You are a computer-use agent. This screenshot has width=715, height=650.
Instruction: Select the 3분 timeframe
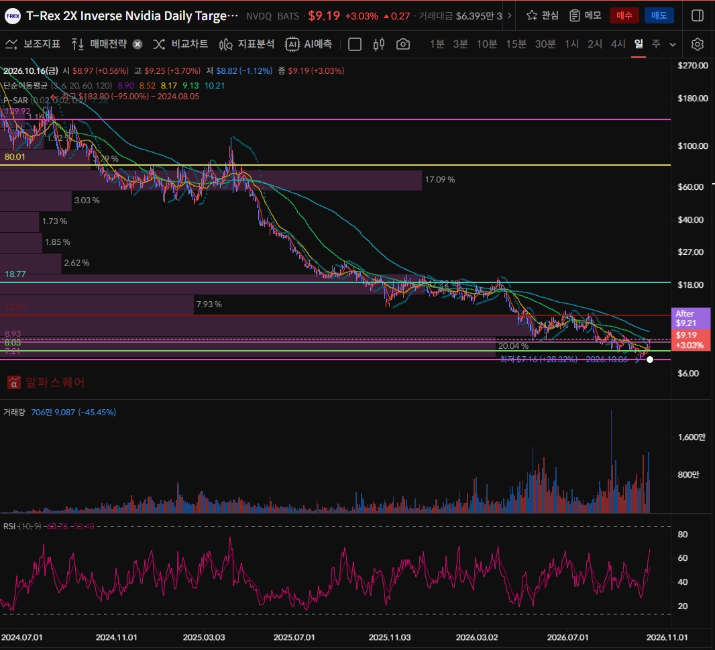pyautogui.click(x=460, y=44)
